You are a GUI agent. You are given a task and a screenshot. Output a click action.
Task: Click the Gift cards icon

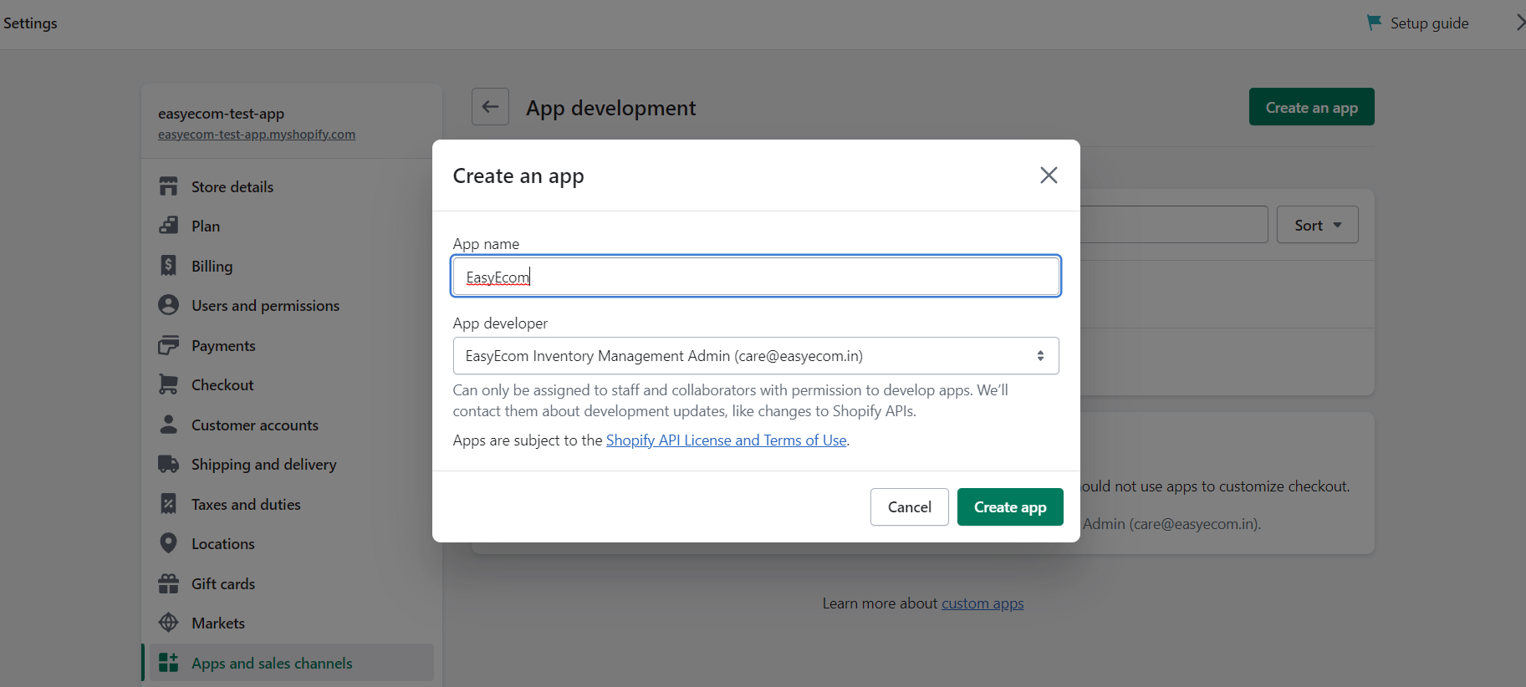point(168,583)
